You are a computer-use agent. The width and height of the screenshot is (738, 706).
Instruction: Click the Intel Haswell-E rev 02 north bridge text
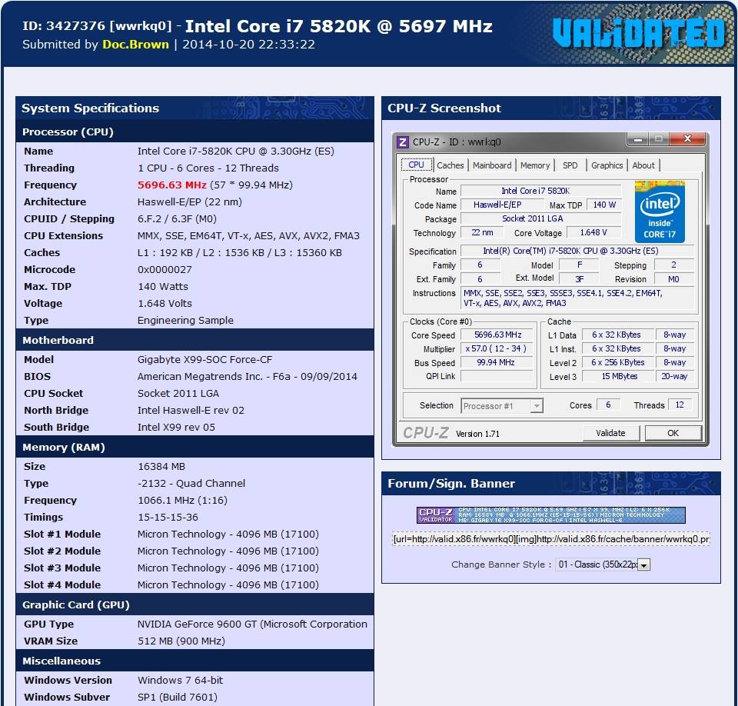[191, 410]
